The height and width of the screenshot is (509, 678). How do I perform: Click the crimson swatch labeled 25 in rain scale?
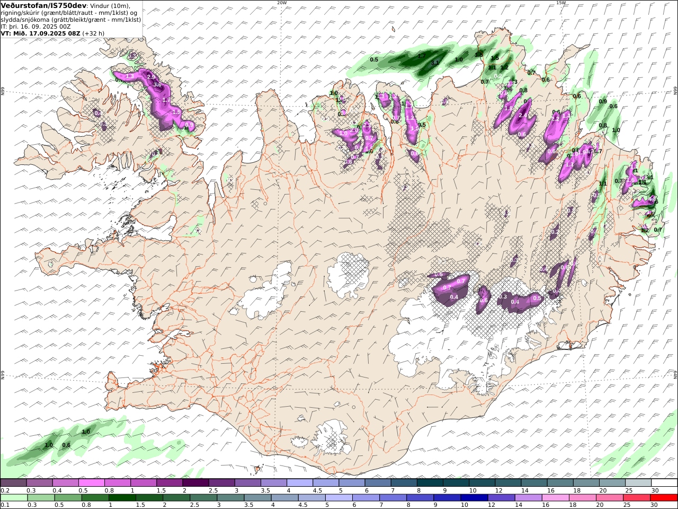pyautogui.click(x=637, y=498)
